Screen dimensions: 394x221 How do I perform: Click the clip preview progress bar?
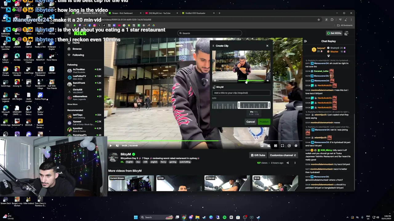click(x=241, y=81)
